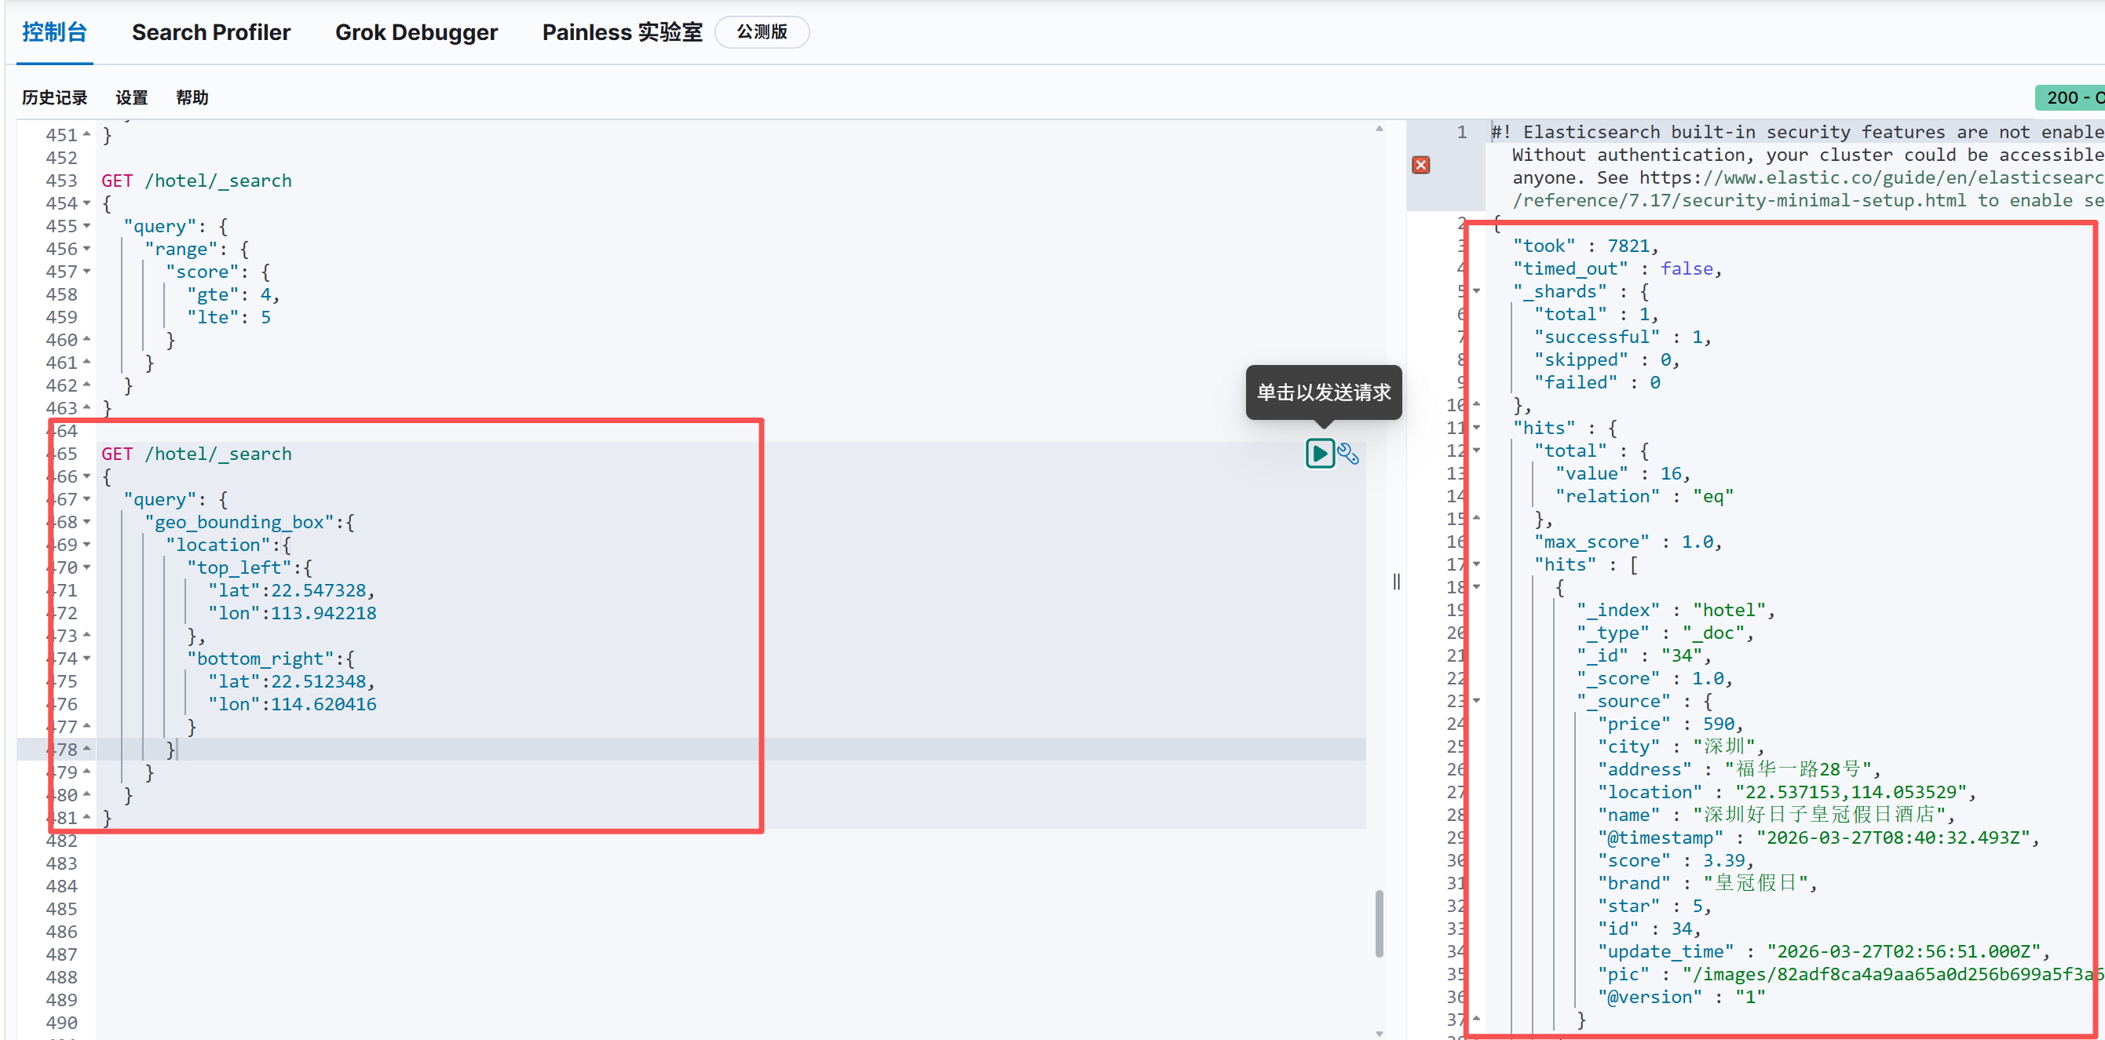Collapse the "query" block on line 455
This screenshot has height=1040, width=2105.
tap(86, 226)
